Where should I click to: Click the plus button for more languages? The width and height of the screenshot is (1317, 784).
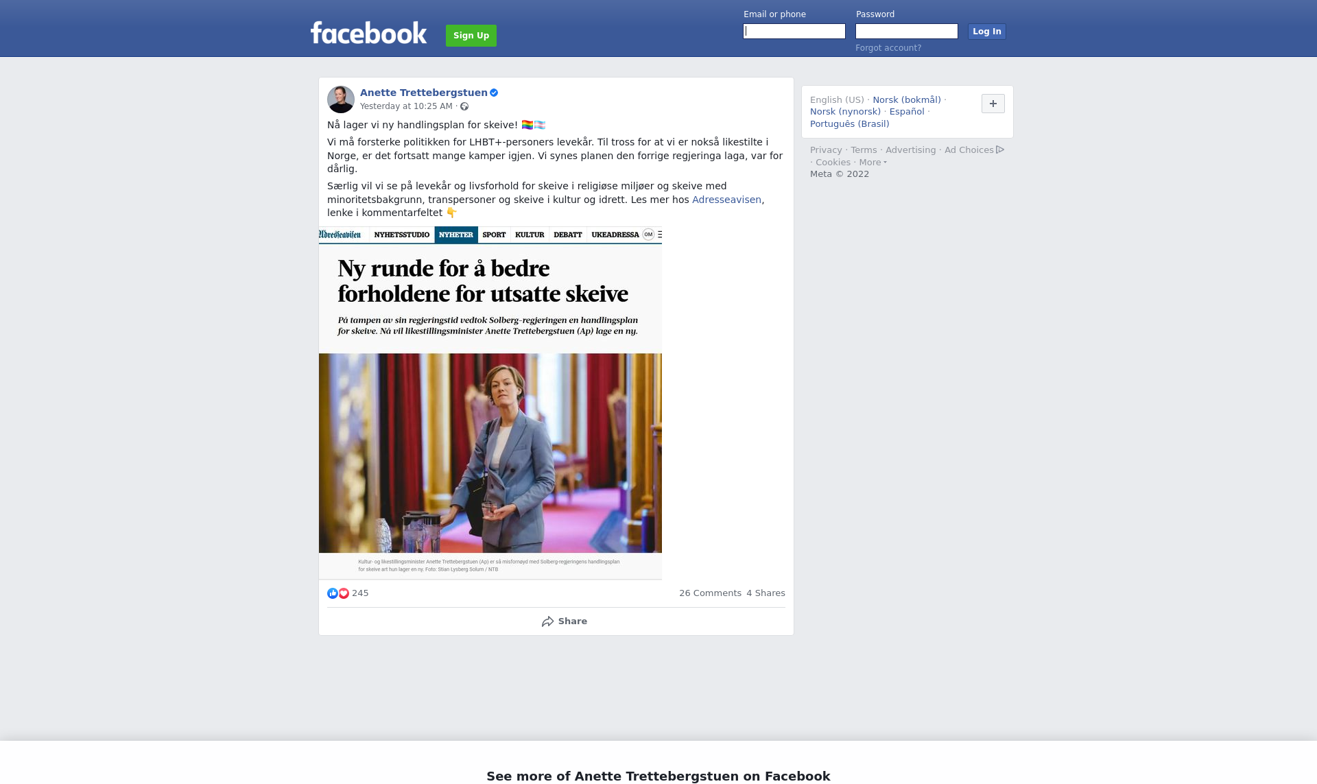click(993, 104)
